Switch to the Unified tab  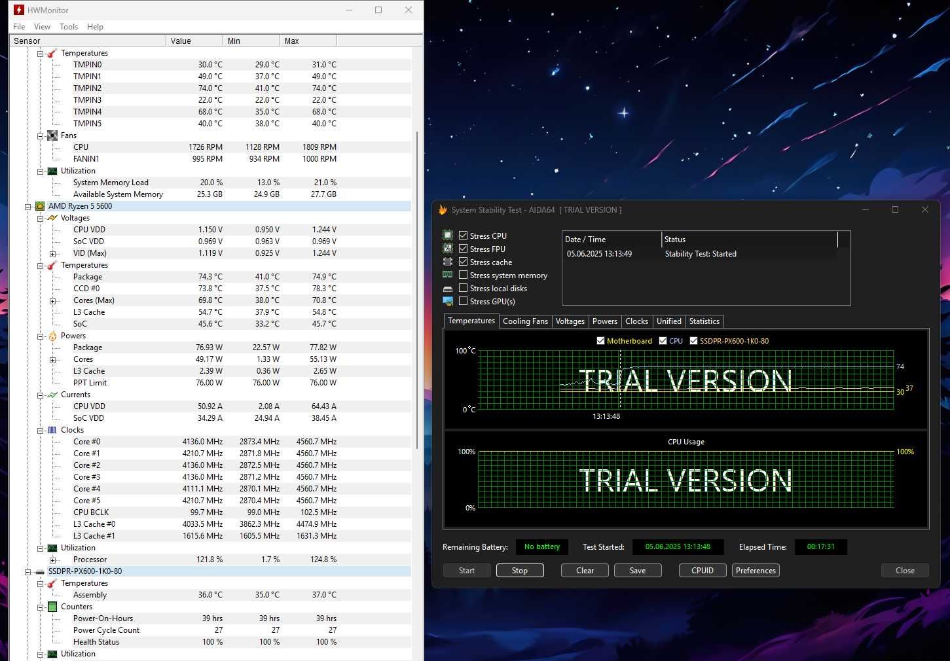pos(668,321)
